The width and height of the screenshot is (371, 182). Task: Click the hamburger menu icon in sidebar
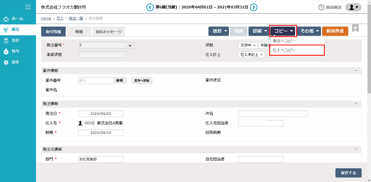[28, 7]
